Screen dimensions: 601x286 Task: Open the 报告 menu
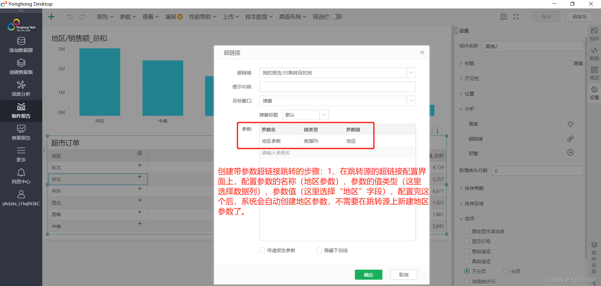click(x=105, y=17)
